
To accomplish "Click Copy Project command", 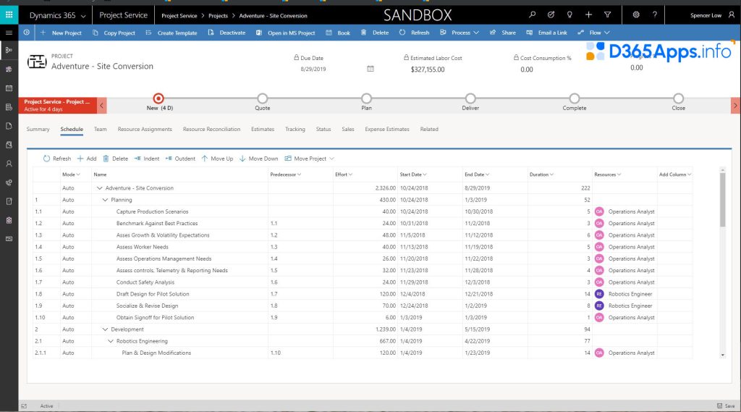I will (114, 33).
